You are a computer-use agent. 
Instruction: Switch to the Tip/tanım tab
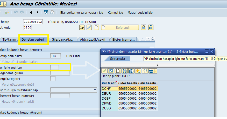coord(9,40)
